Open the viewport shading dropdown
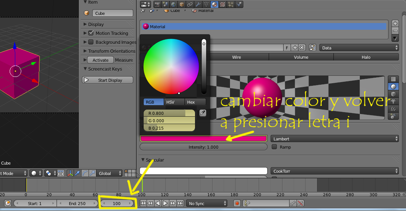The height and width of the screenshot is (211, 406). click(36, 173)
